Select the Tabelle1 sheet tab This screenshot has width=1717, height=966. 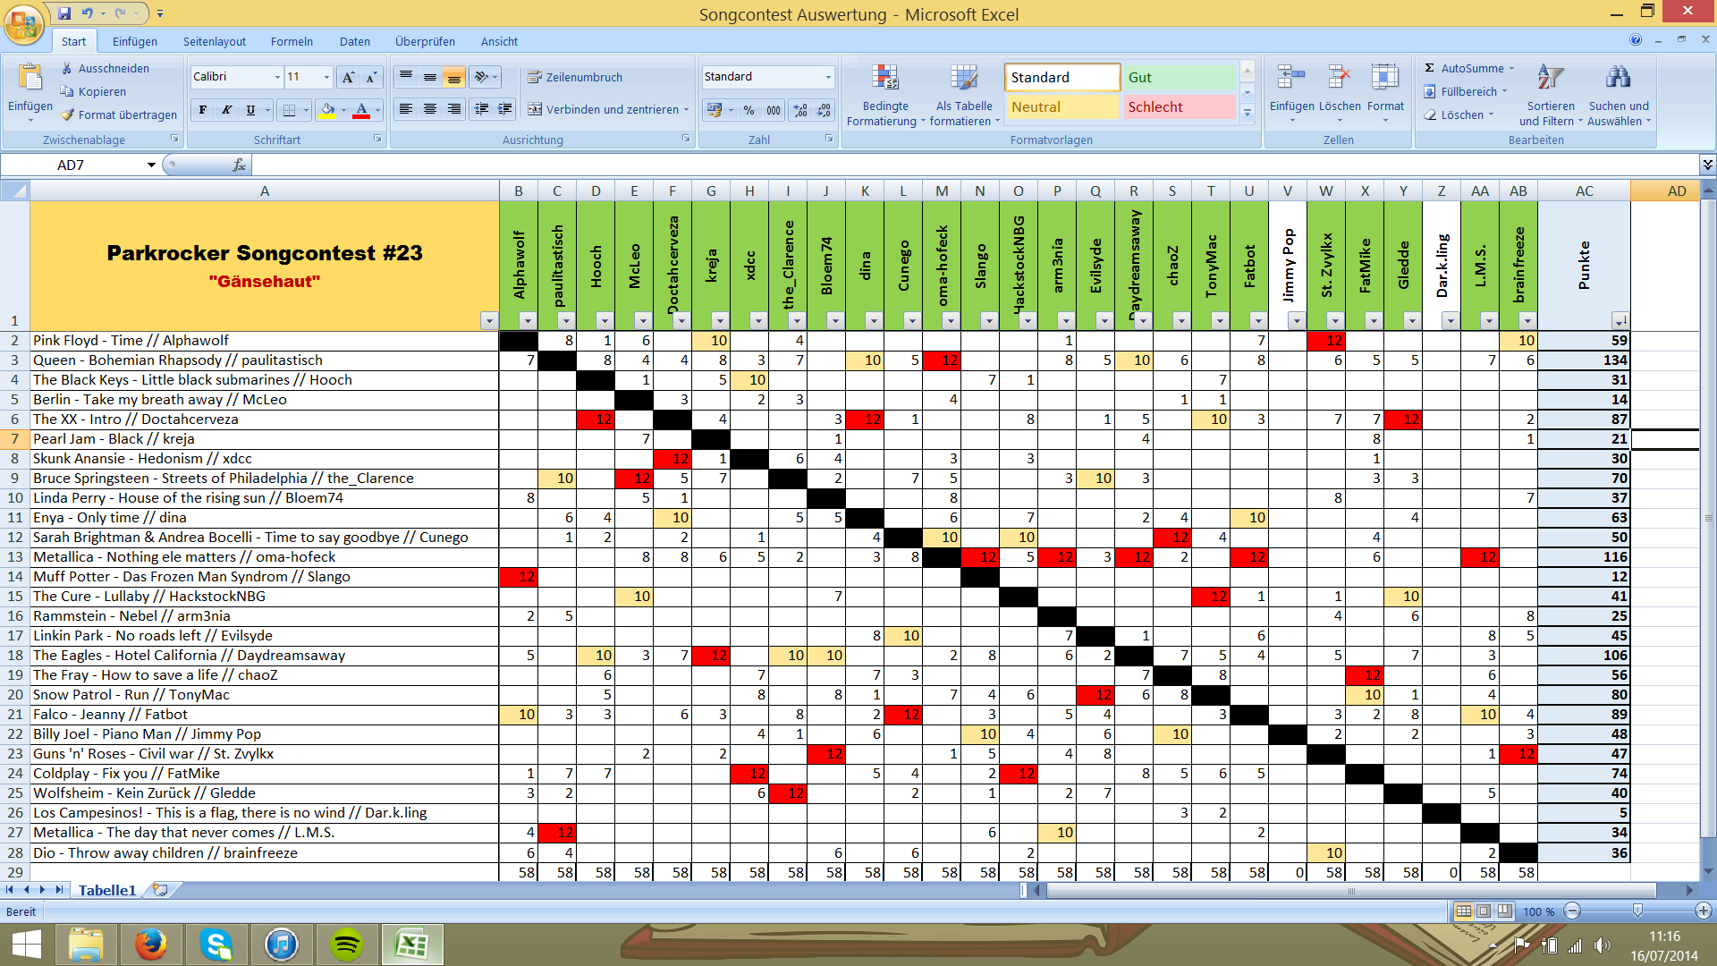(107, 890)
